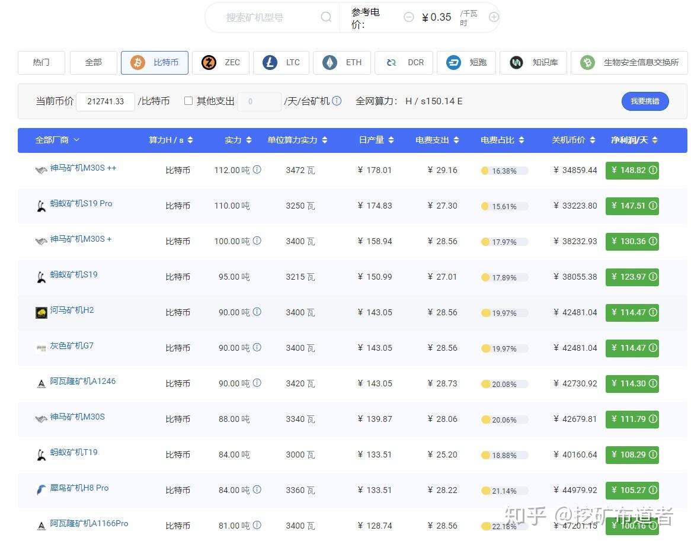Switch to the ETH tab

tap(342, 63)
